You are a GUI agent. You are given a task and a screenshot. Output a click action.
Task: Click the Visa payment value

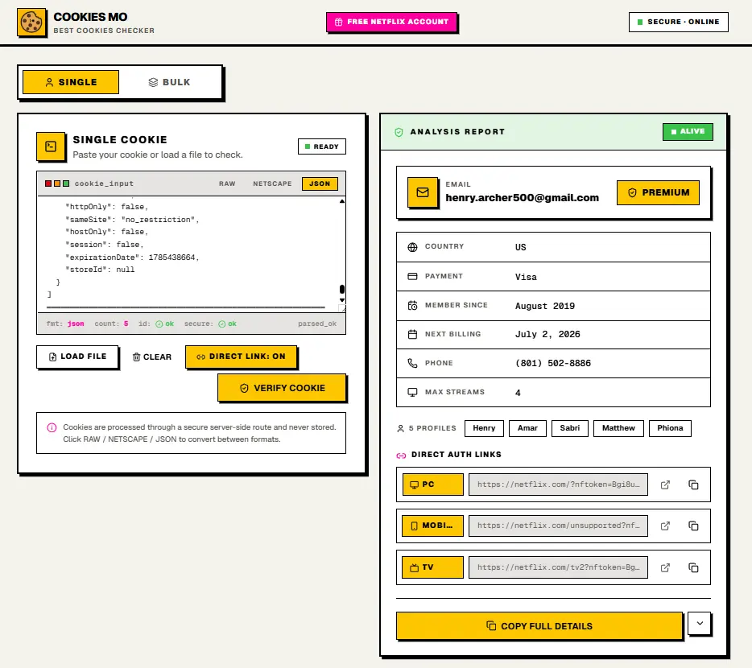click(526, 277)
